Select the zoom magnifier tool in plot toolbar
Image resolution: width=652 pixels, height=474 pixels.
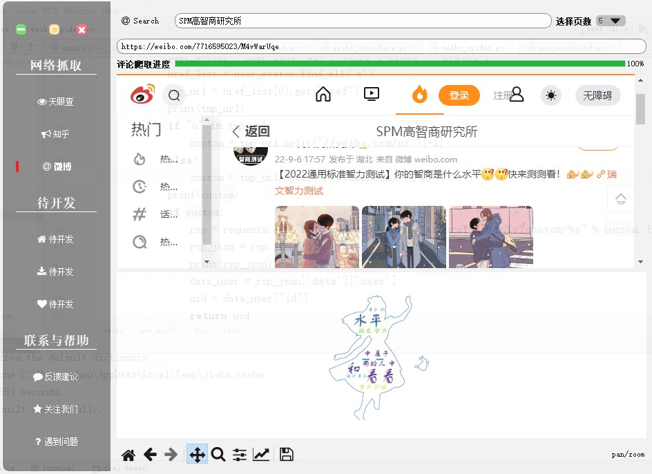tap(218, 455)
